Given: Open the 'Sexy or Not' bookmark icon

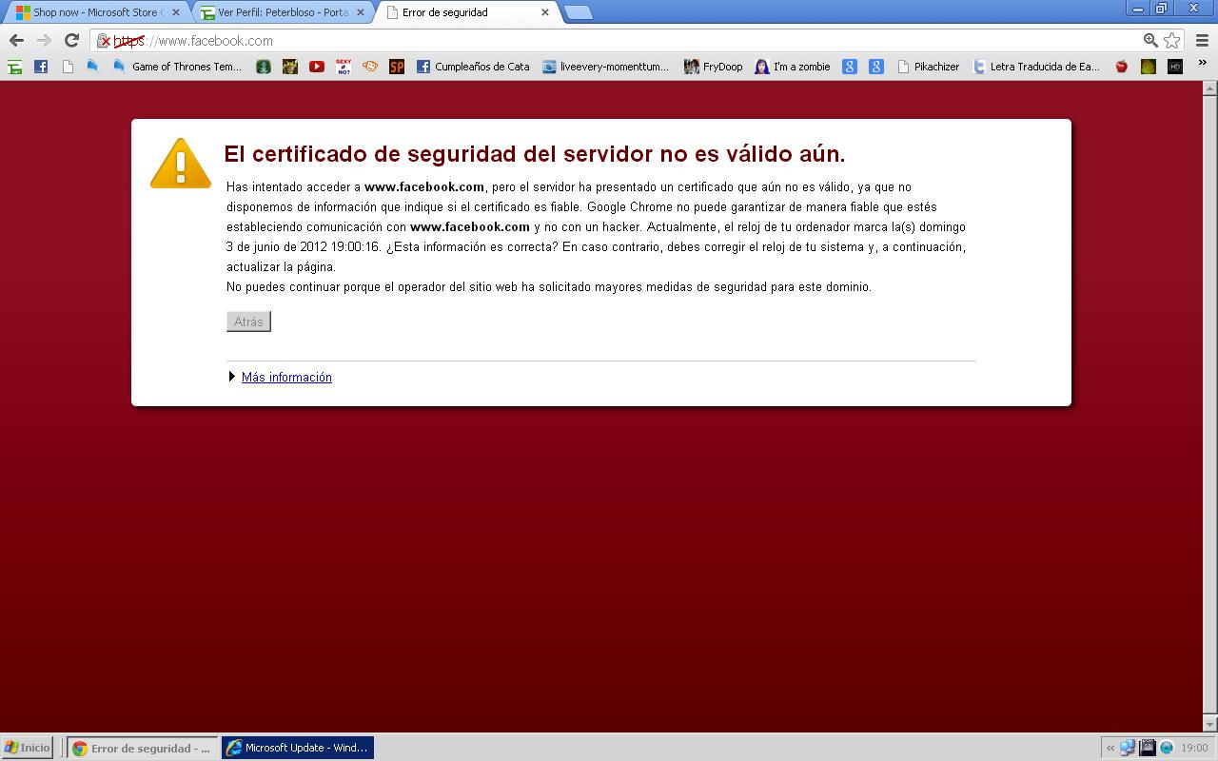Looking at the screenshot, I should coord(344,67).
